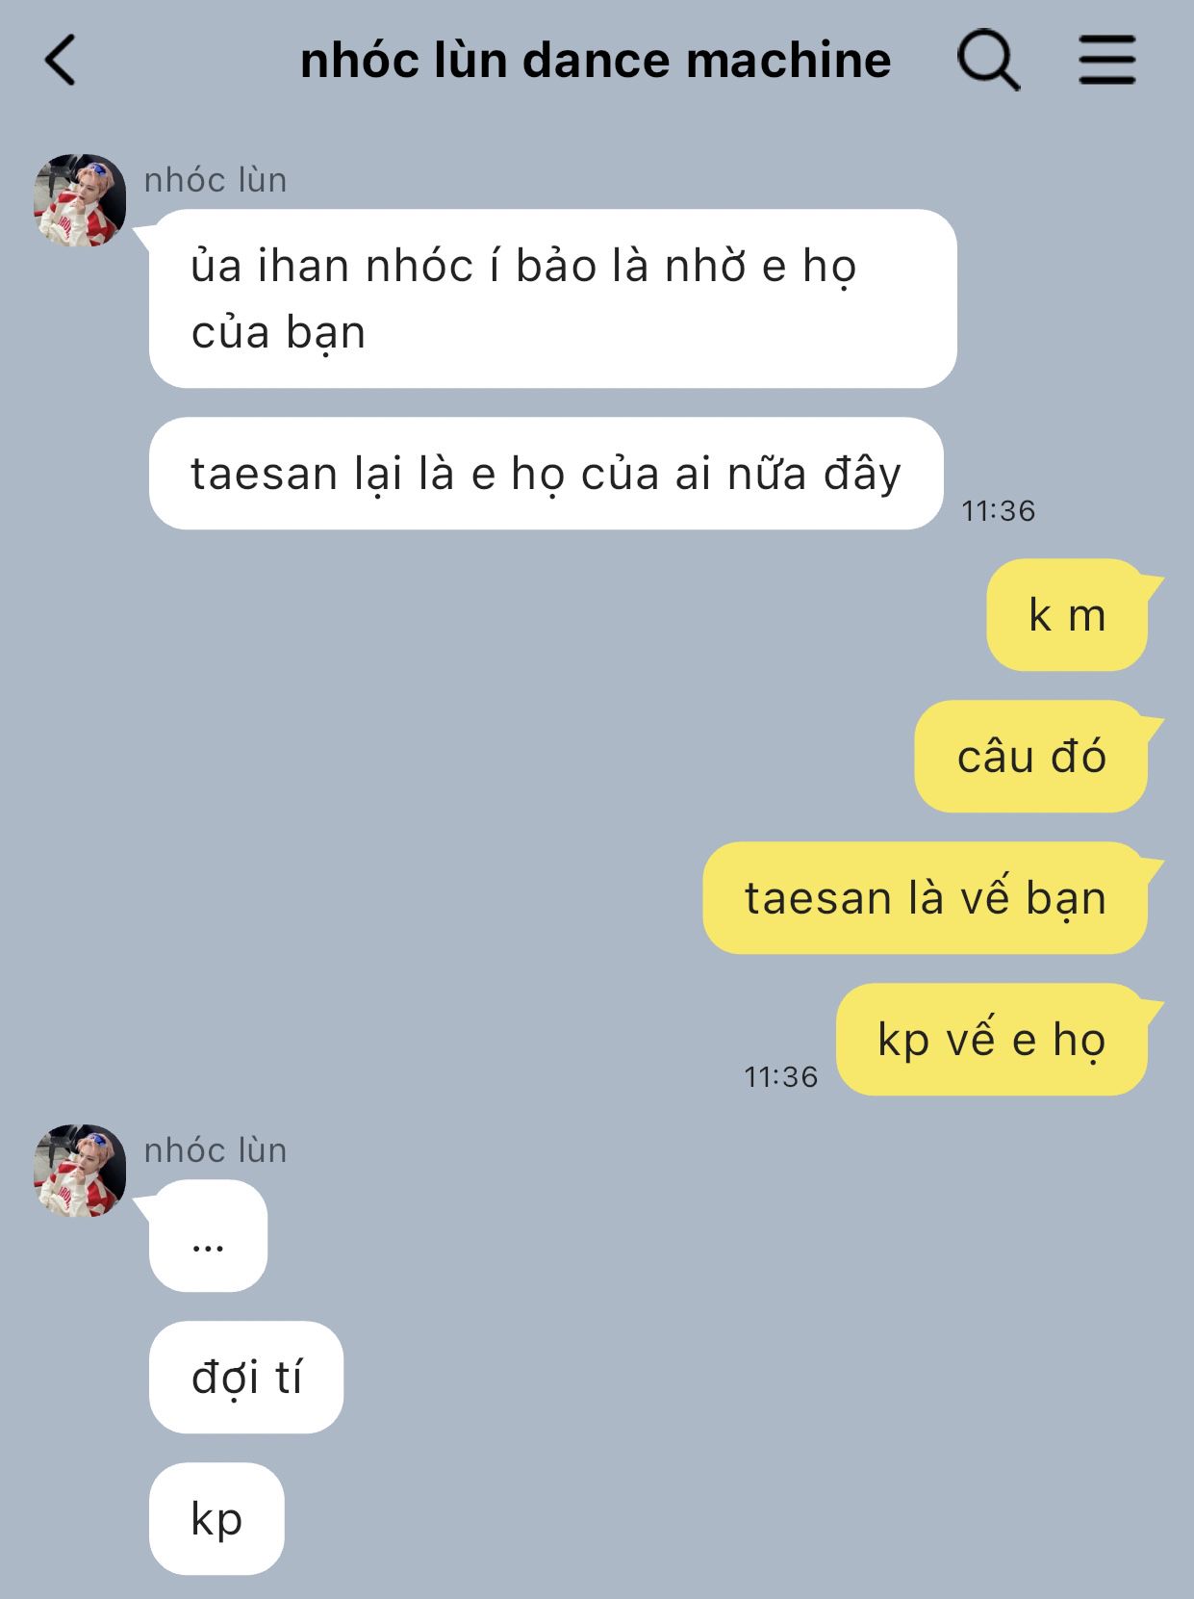Open nhóc lùn's top profile avatar
1194x1599 pixels.
coord(80,200)
